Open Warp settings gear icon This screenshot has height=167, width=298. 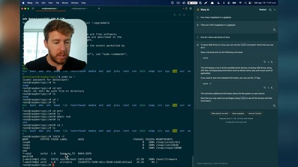pos(190,8)
